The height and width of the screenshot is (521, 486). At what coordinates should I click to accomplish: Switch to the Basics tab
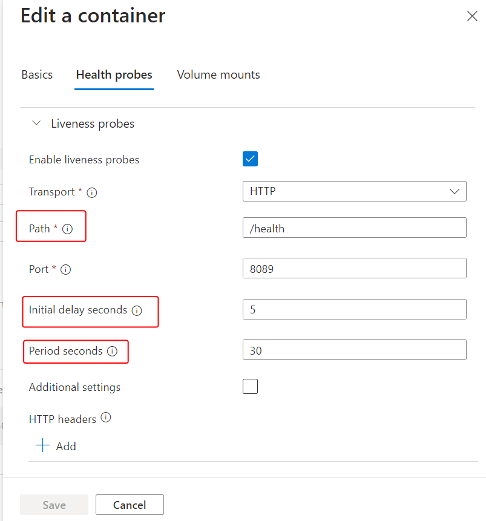[x=37, y=75]
